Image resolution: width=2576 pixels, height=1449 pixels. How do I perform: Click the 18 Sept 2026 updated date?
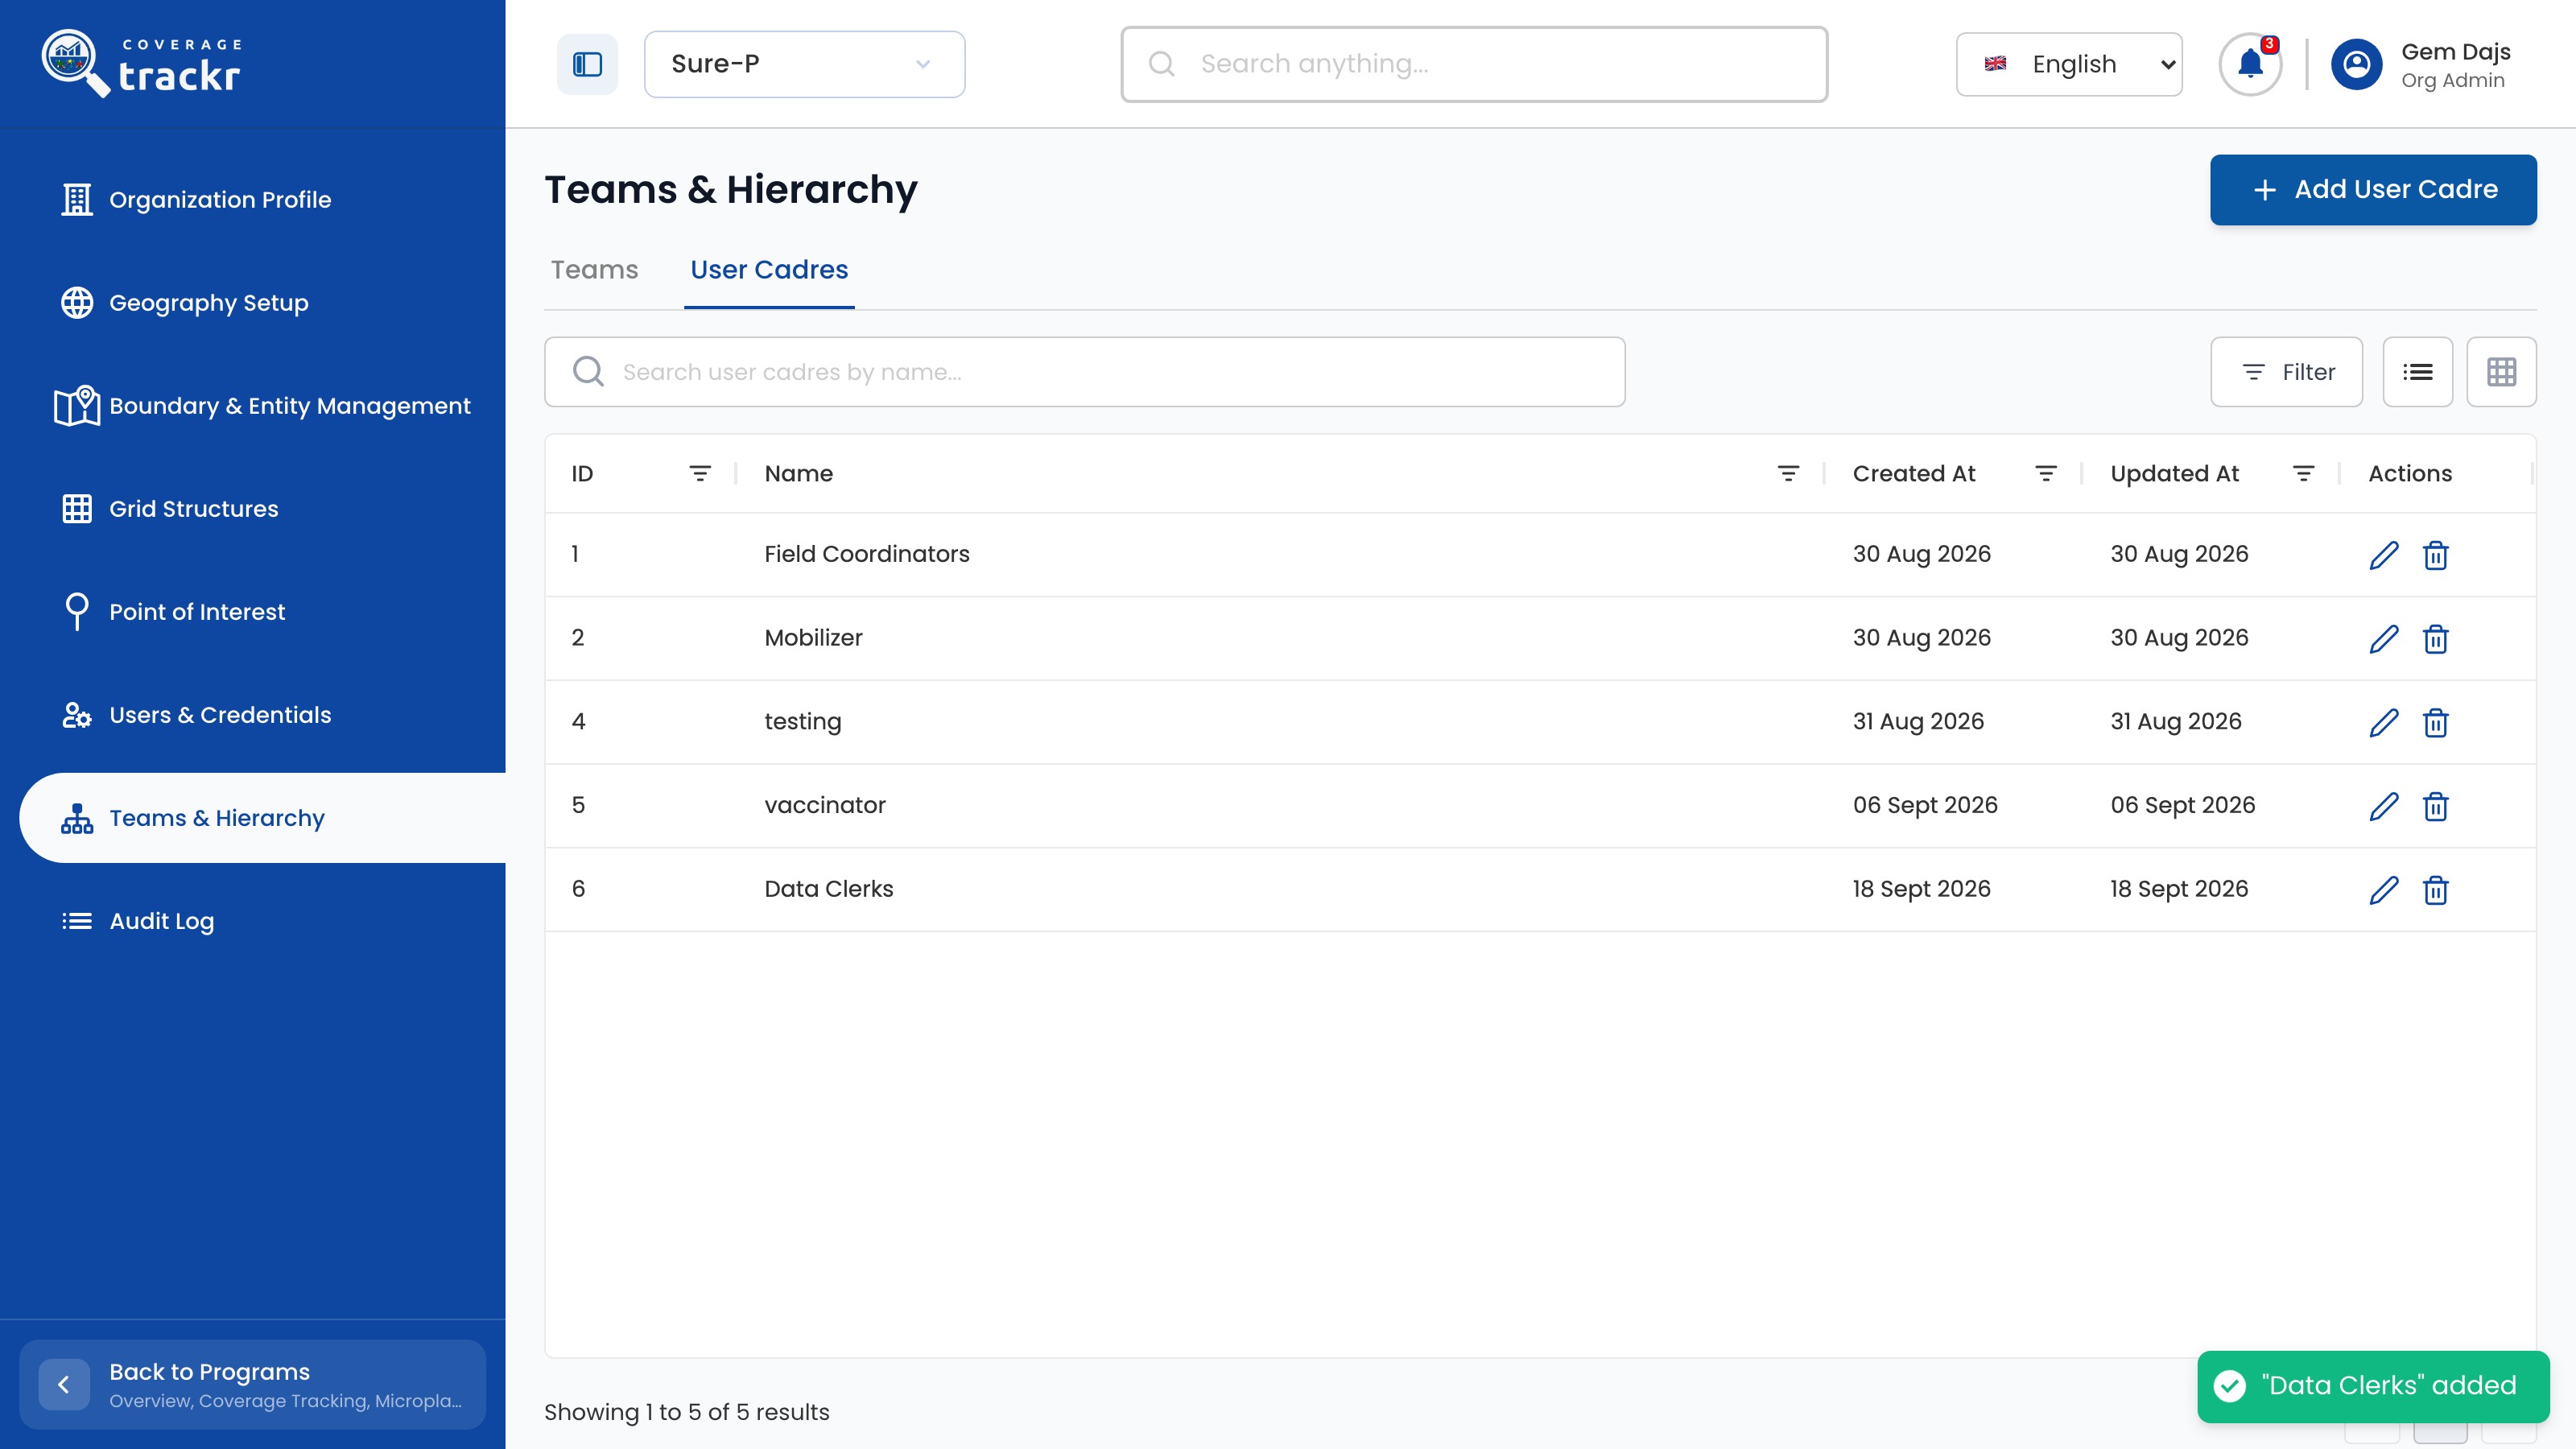pyautogui.click(x=2179, y=889)
